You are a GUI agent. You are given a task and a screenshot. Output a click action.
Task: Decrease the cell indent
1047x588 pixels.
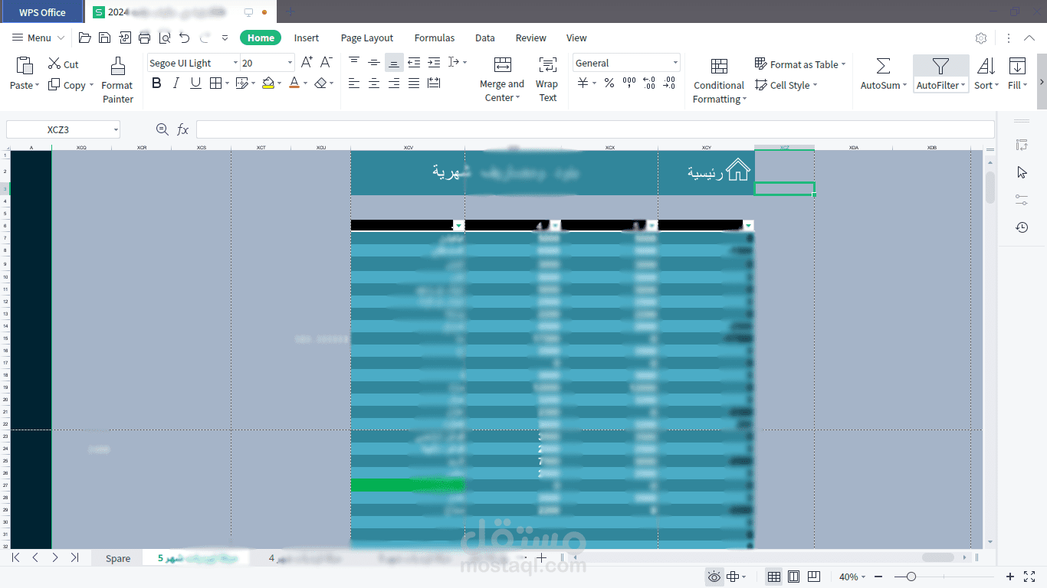coord(414,63)
